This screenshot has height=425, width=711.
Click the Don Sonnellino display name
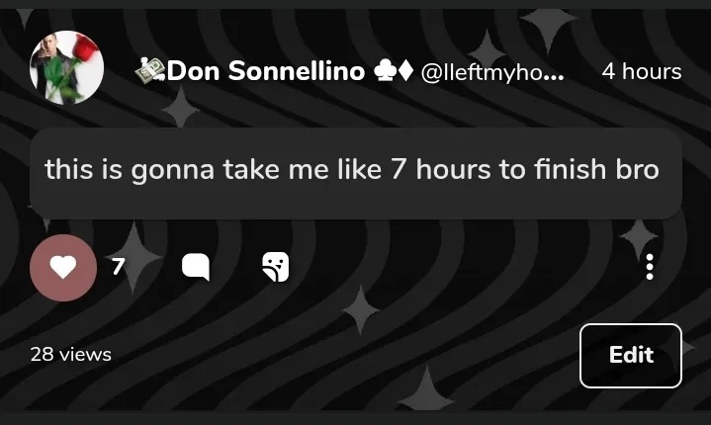coord(266,71)
